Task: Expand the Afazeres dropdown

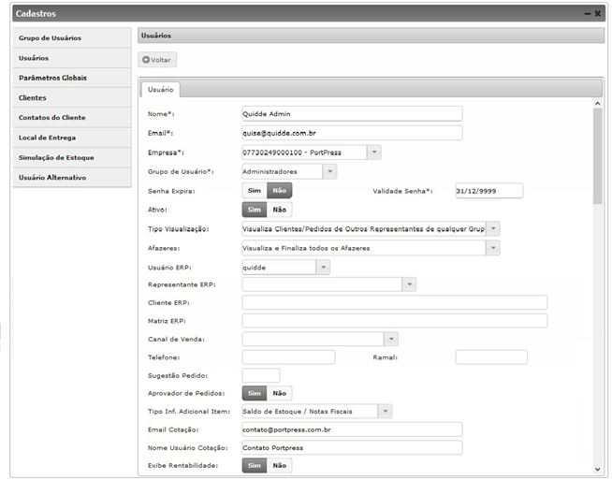Action: (493, 248)
